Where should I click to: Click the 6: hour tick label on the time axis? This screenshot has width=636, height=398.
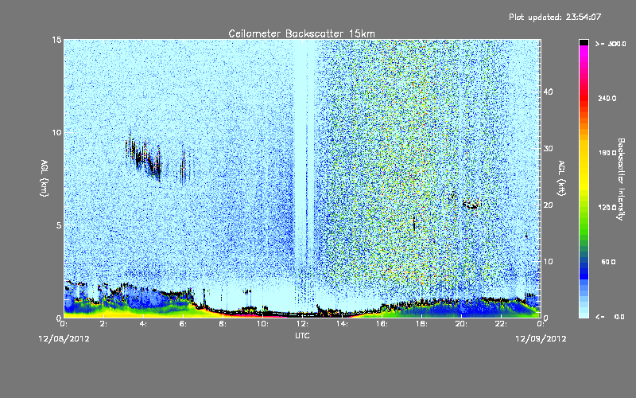(x=184, y=324)
